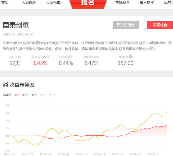This screenshot has height=156, width=173.
Task: Click the 组合波动率 metric label
Action: [91, 57]
